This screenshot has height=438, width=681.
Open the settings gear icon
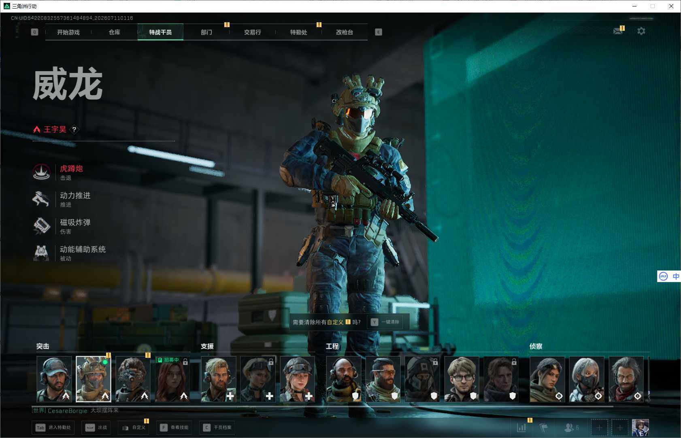pyautogui.click(x=641, y=31)
